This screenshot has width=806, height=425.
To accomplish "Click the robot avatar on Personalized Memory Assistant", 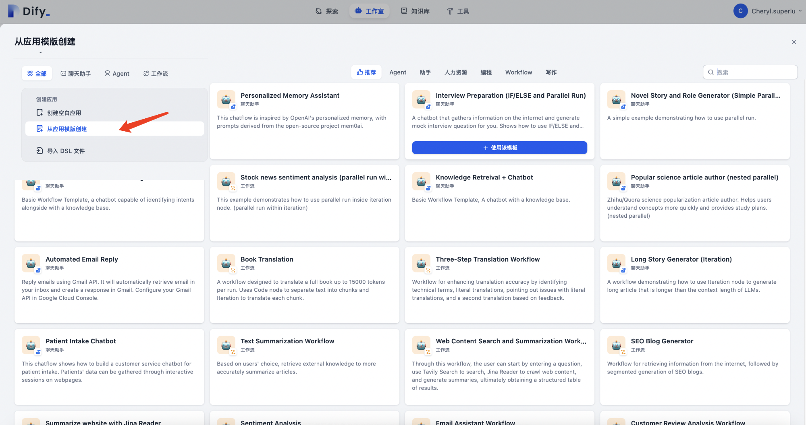I will tap(226, 99).
